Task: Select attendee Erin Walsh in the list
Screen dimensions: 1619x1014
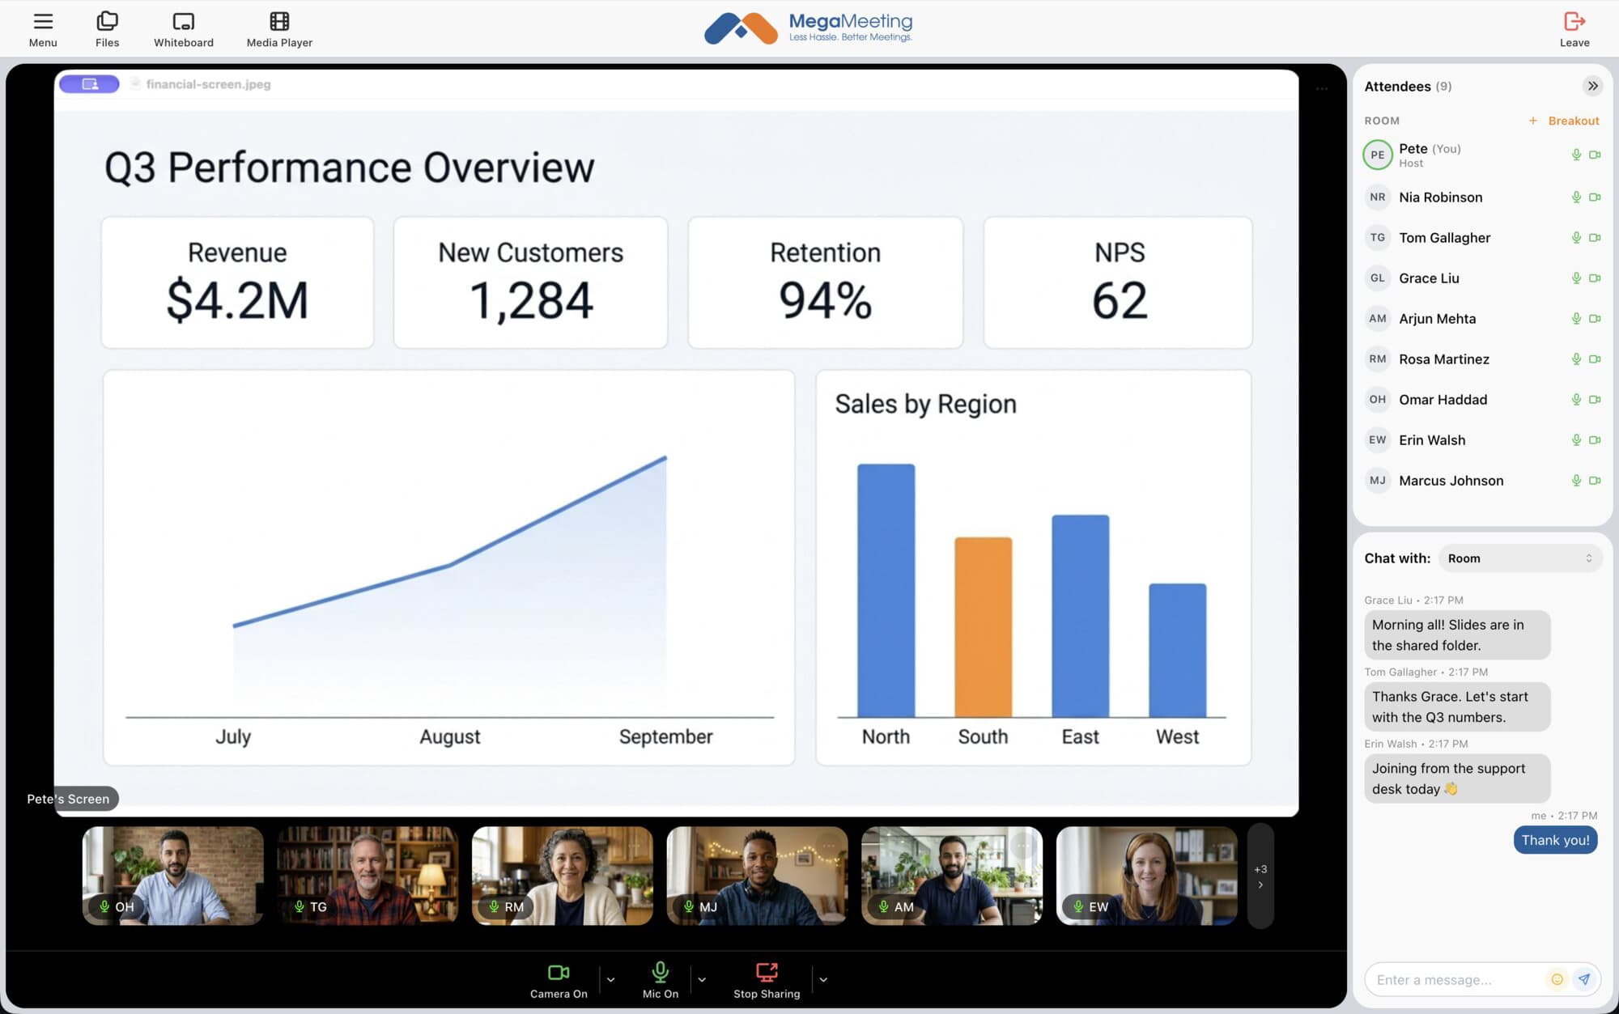Action: pyautogui.click(x=1481, y=439)
